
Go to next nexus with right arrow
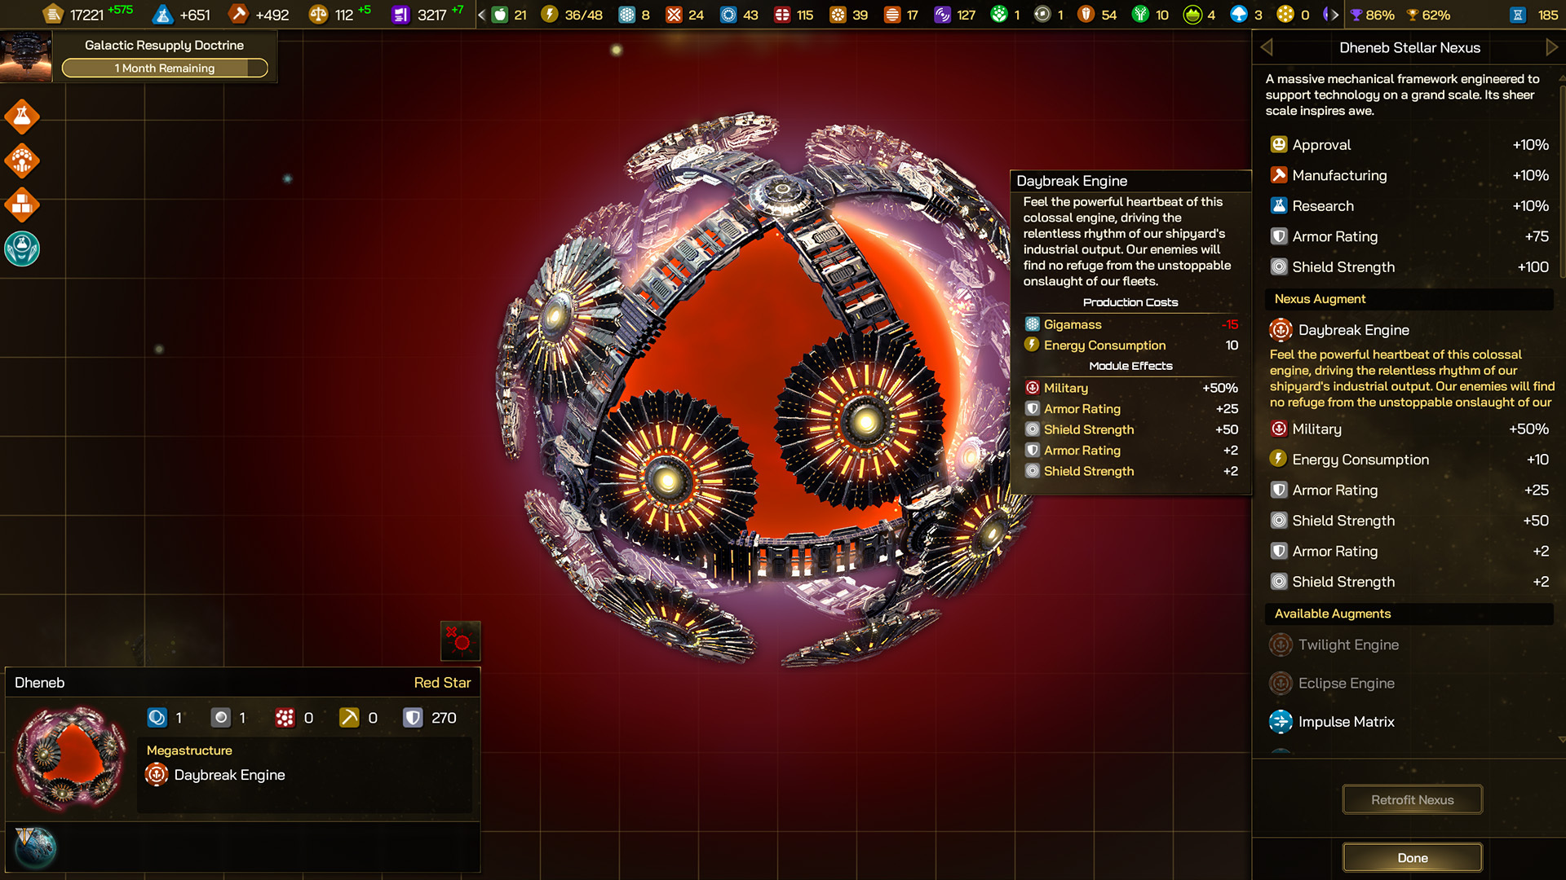(1551, 47)
